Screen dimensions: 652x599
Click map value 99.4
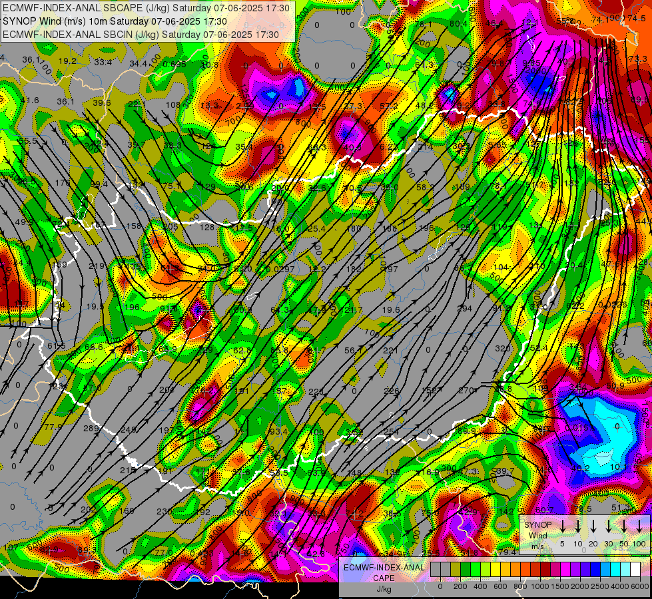click(x=99, y=184)
